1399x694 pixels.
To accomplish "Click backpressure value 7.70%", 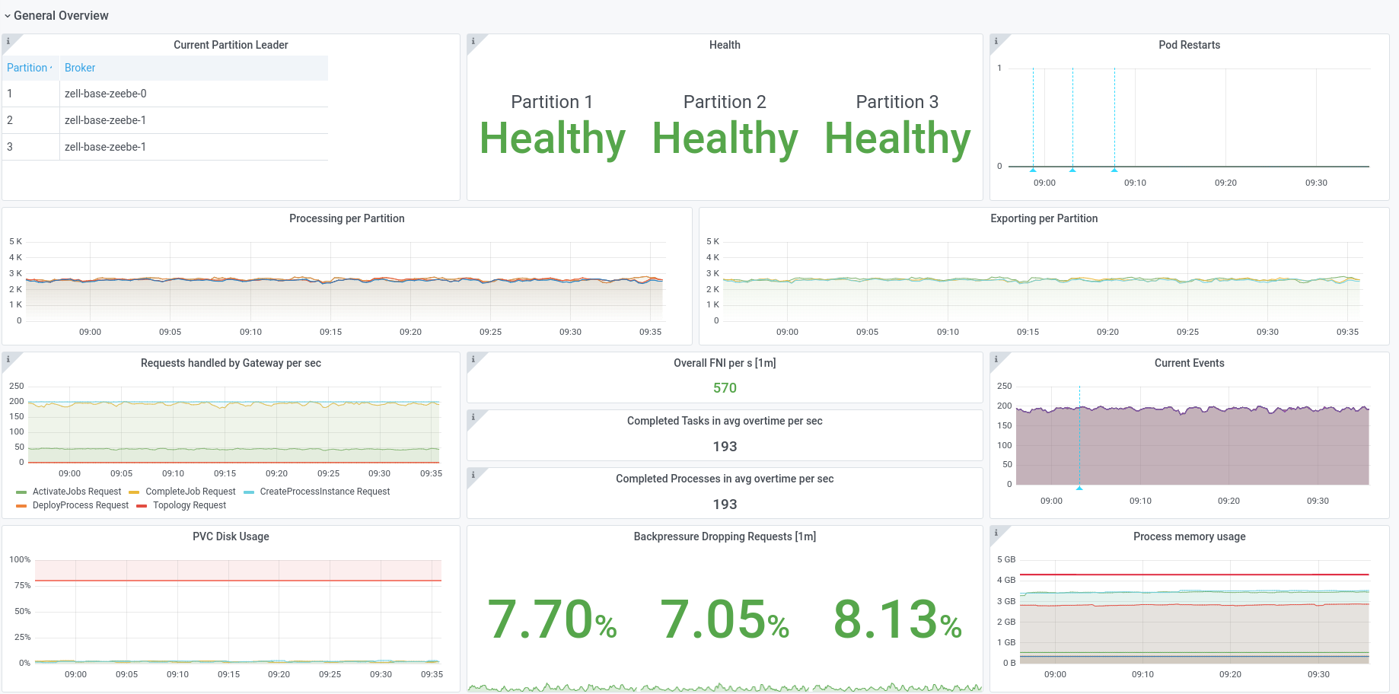I will [x=552, y=619].
